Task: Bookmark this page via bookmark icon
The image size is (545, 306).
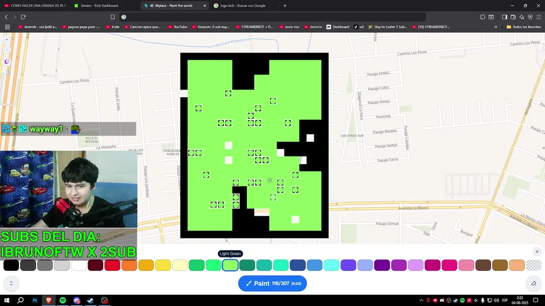Action: click(112, 17)
